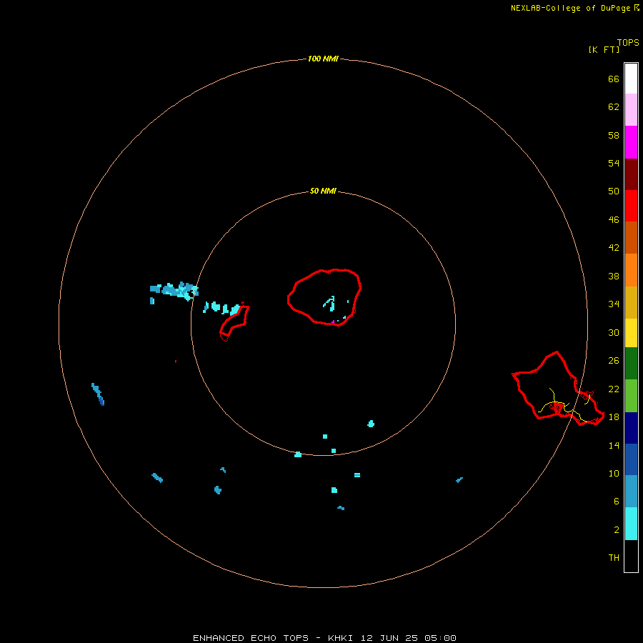
Task: Click the 26 legend value
Action: pyautogui.click(x=614, y=361)
